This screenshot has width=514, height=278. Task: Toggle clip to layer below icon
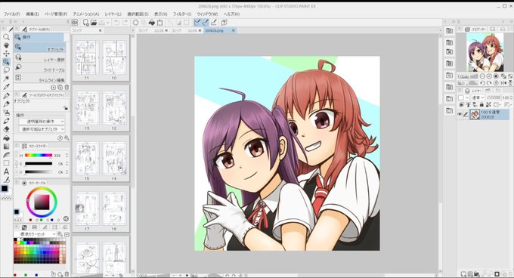462,104
